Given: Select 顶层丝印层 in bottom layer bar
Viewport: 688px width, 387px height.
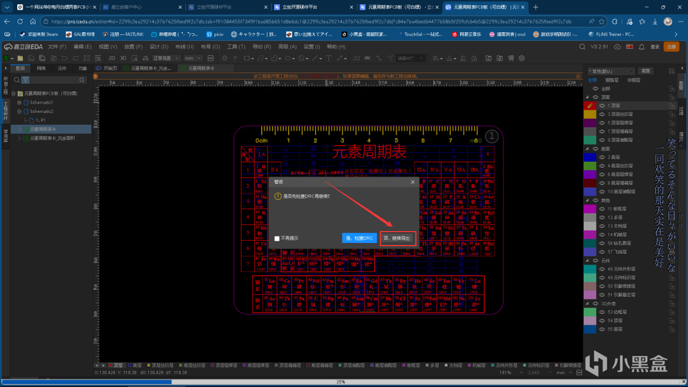Looking at the screenshot, I should 161,365.
